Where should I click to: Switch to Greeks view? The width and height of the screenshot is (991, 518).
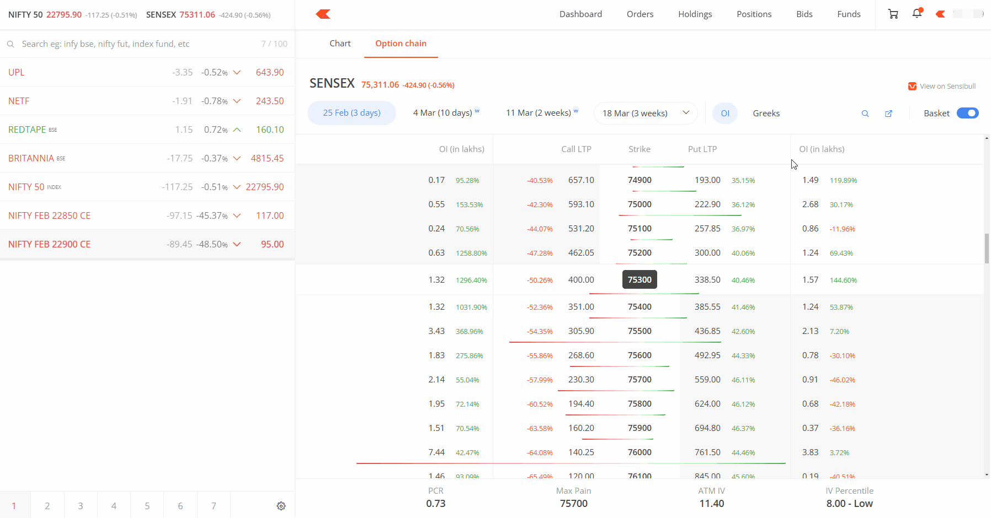click(x=766, y=113)
